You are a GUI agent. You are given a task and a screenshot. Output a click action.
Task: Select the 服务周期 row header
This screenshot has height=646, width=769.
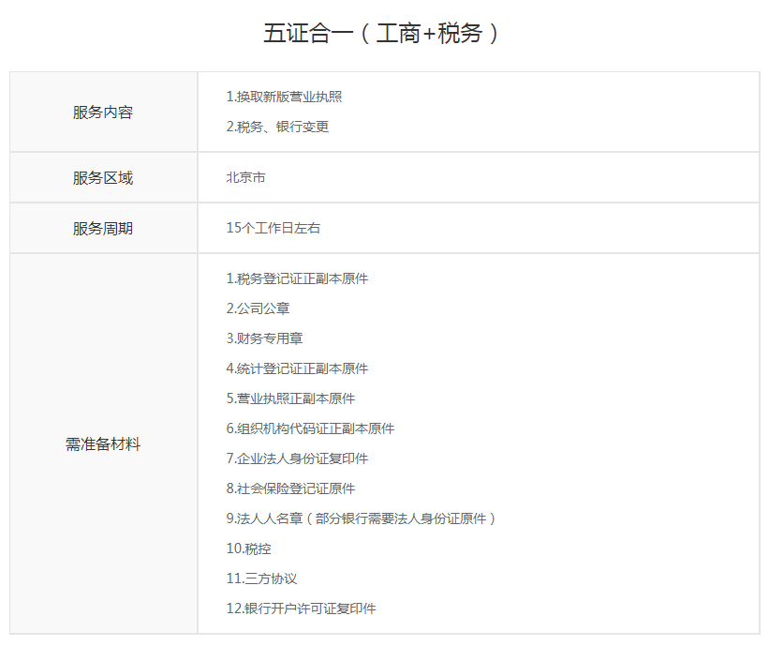103,228
